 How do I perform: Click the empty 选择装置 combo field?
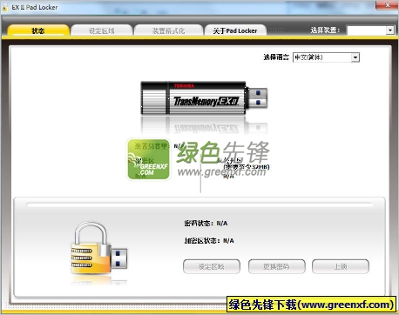tap(367, 30)
